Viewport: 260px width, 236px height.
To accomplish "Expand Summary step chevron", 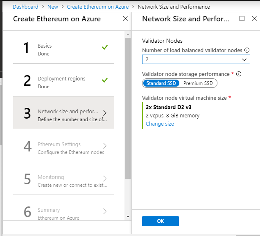I will pos(105,211).
